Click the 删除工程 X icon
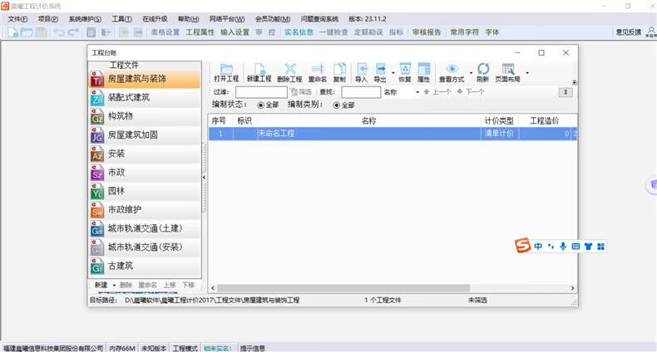Screen dimensions: 657x352 (289, 70)
